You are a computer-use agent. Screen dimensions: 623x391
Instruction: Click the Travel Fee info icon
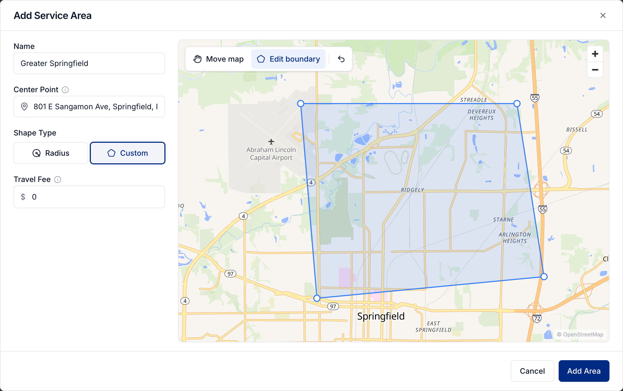[58, 180]
